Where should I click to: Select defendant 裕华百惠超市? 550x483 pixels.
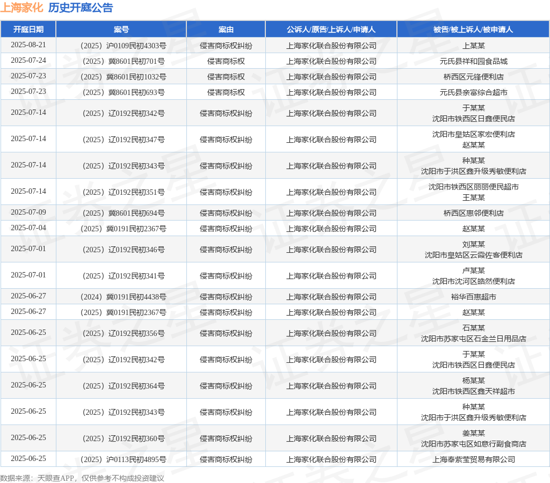pos(474,297)
